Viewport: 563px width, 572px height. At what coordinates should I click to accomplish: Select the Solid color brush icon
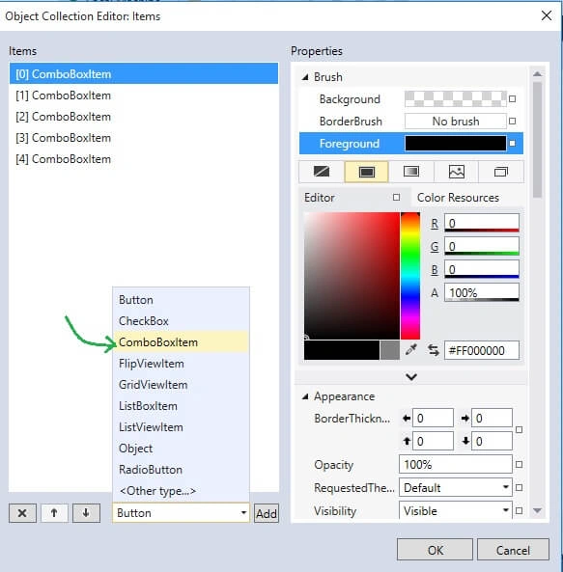(367, 172)
